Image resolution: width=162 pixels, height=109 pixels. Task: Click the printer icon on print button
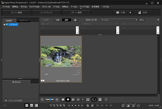click(118, 12)
